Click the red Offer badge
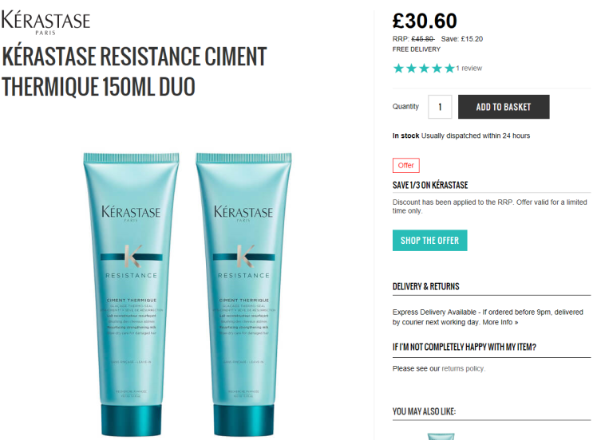Image resolution: width=593 pixels, height=440 pixels. tap(405, 166)
